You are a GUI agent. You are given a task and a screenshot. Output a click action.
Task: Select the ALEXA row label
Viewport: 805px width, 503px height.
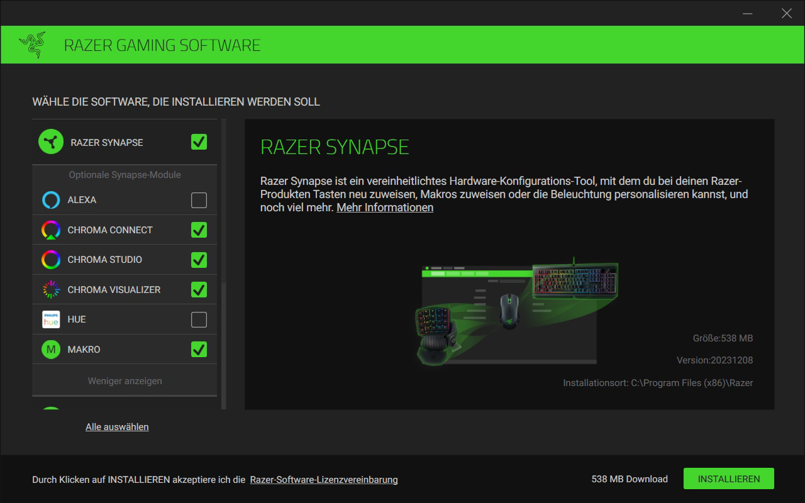pyautogui.click(x=82, y=200)
